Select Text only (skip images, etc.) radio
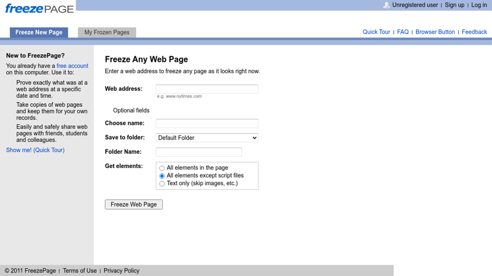 click(x=162, y=184)
